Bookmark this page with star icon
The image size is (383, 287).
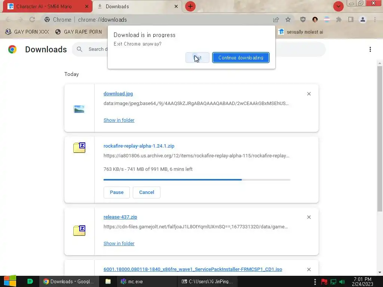coord(288,19)
